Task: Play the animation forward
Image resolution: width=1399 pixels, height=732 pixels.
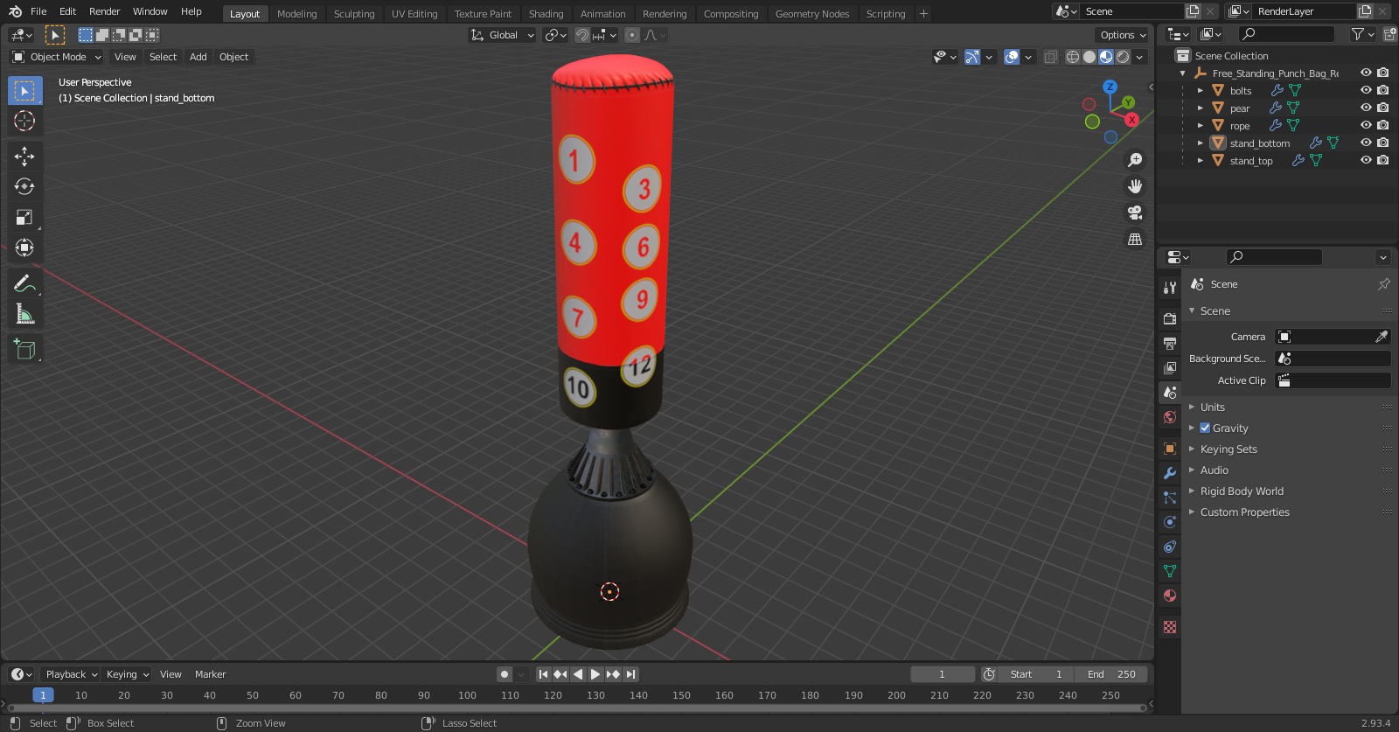Action: 595,674
